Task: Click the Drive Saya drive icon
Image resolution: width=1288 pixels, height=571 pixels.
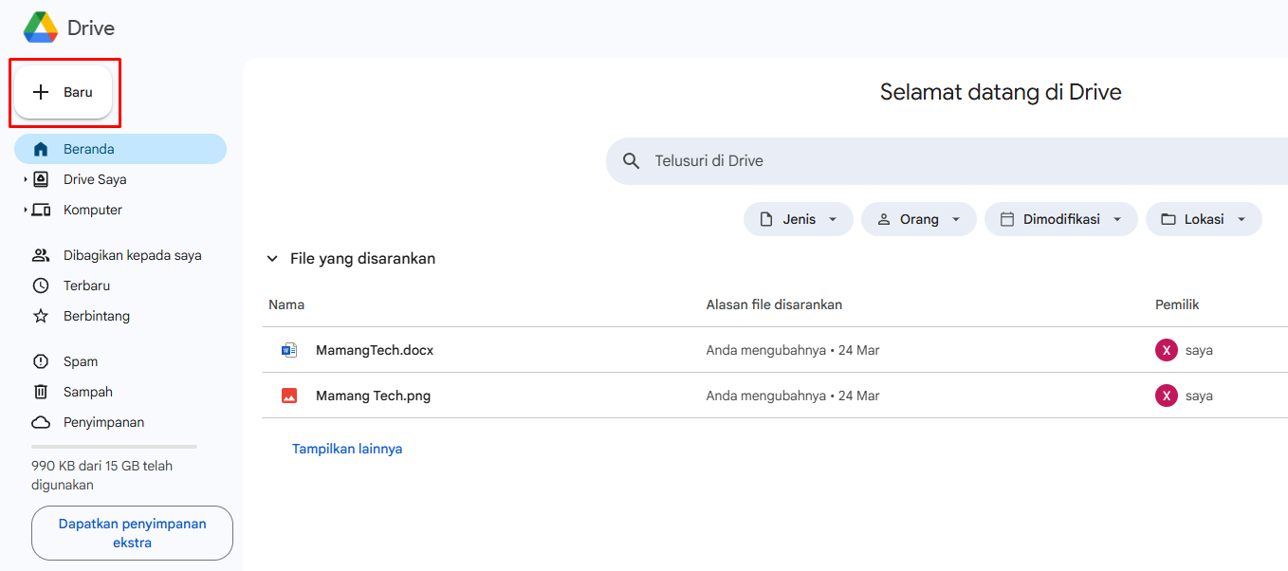Action: (x=41, y=179)
